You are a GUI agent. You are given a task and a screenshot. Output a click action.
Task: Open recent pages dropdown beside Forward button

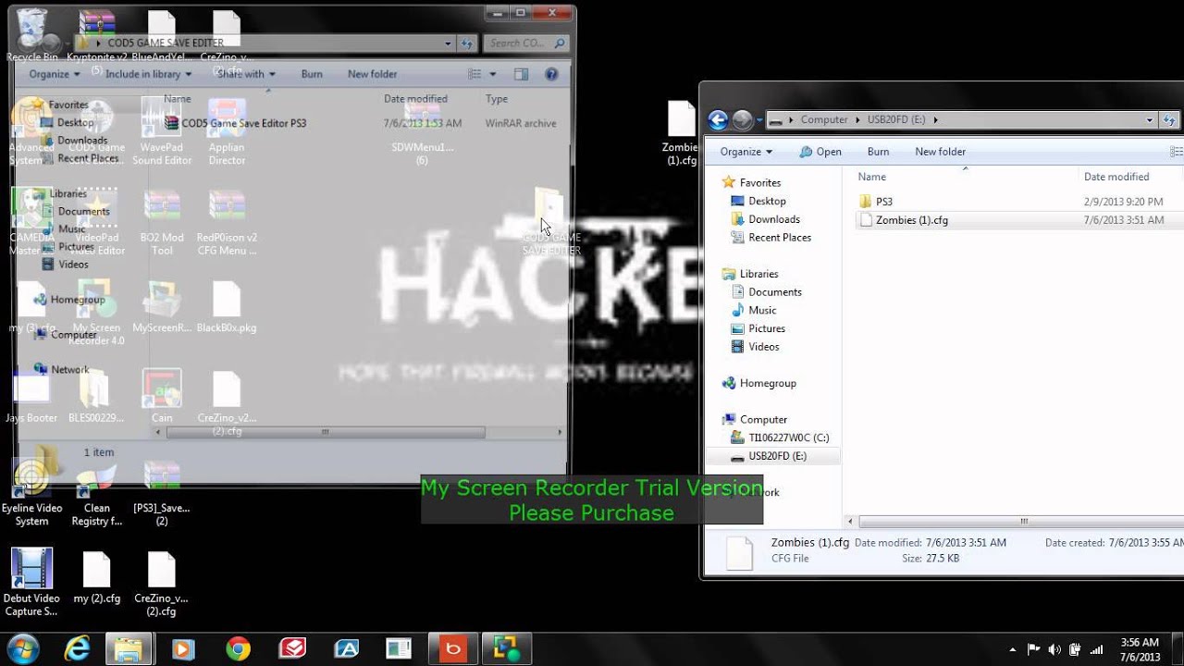click(x=759, y=120)
